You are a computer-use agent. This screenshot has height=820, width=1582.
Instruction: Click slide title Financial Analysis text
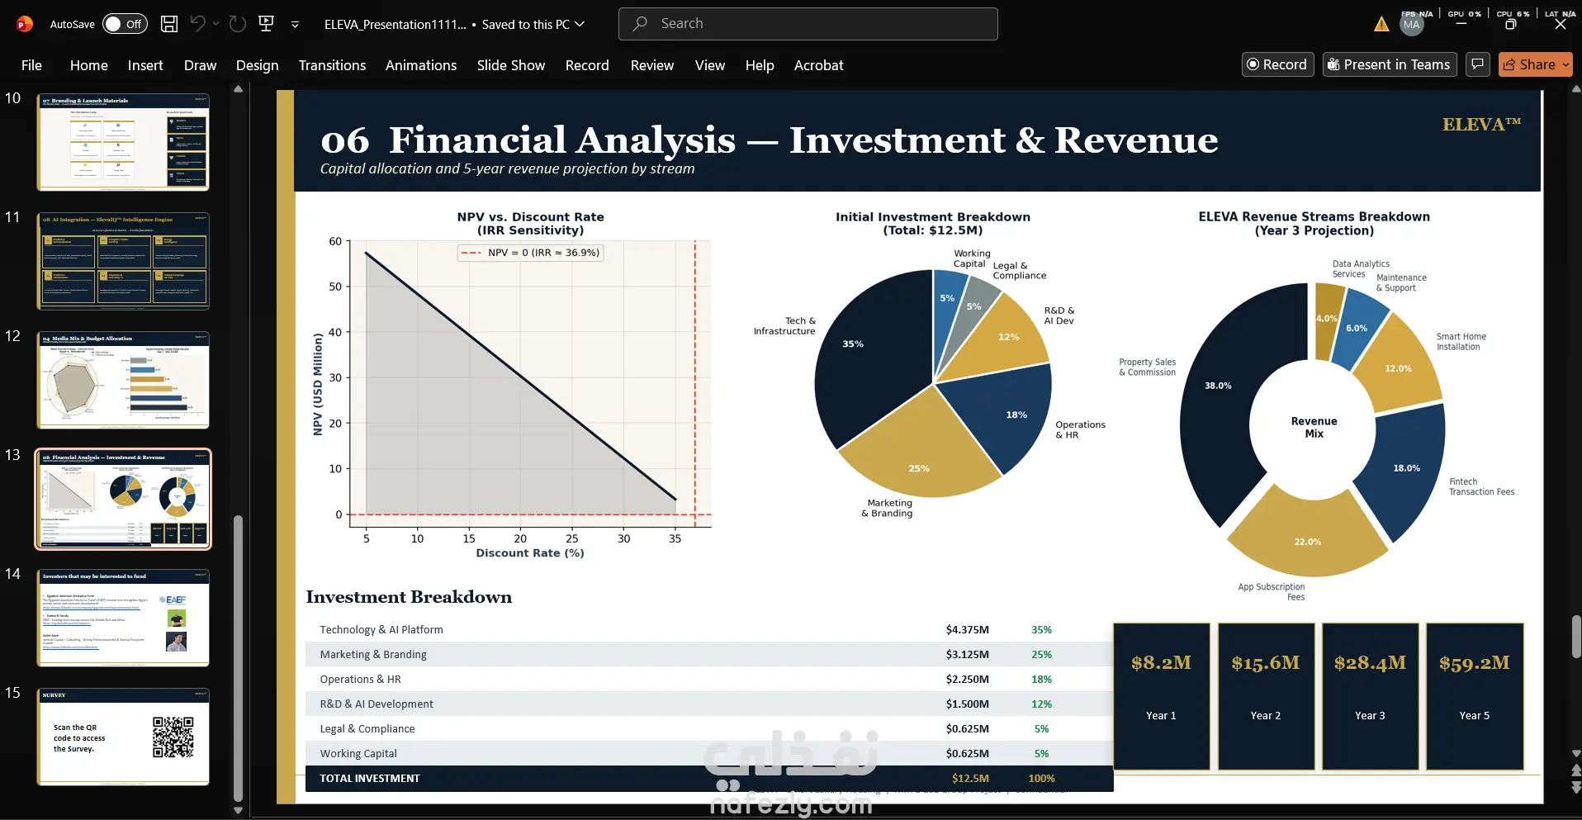(x=769, y=140)
